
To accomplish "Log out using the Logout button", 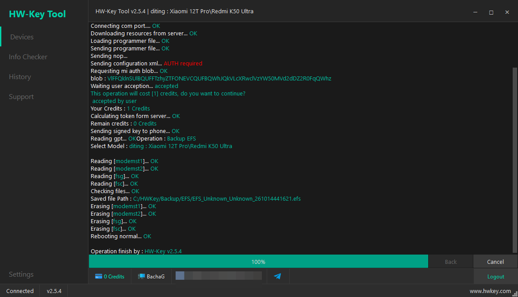I will point(495,277).
